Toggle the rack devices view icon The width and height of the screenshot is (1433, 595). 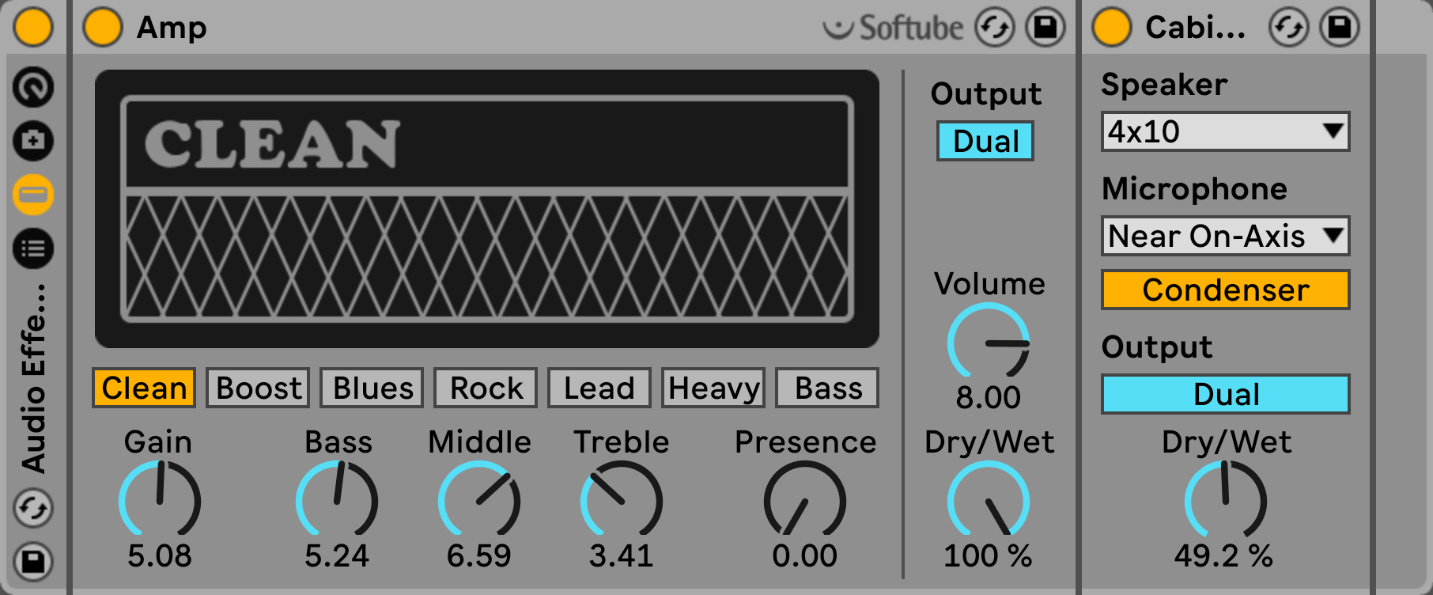[x=33, y=195]
